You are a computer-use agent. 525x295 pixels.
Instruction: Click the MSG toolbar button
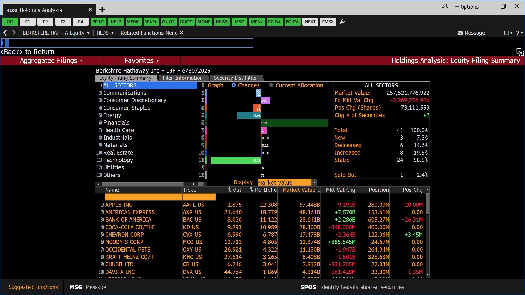tap(240, 22)
